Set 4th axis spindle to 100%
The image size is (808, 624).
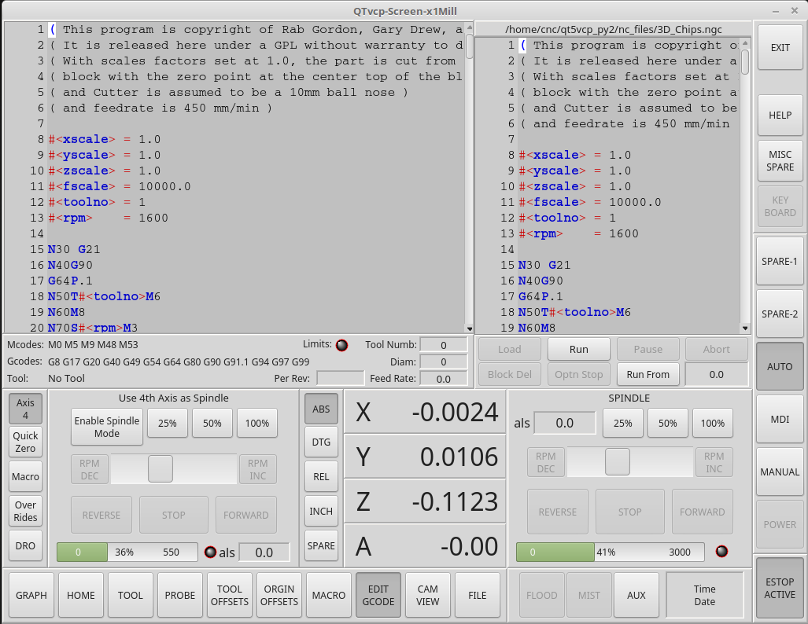coord(257,424)
